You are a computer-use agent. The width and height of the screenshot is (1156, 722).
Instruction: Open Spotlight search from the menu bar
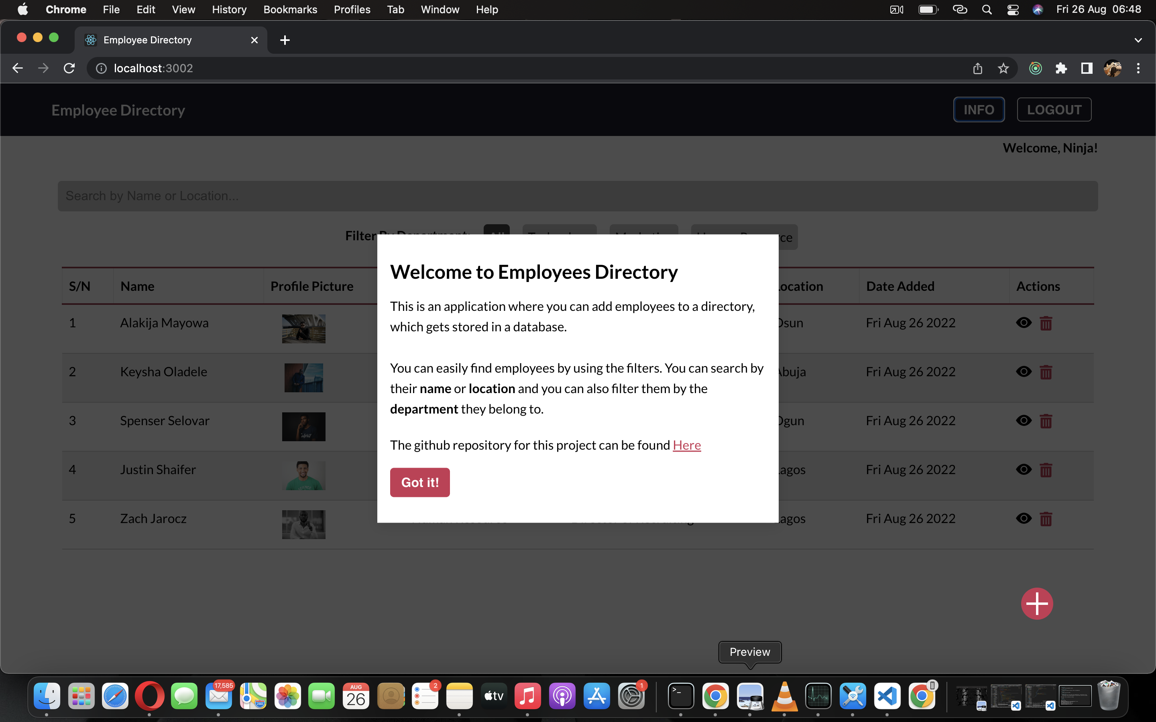[987, 9]
